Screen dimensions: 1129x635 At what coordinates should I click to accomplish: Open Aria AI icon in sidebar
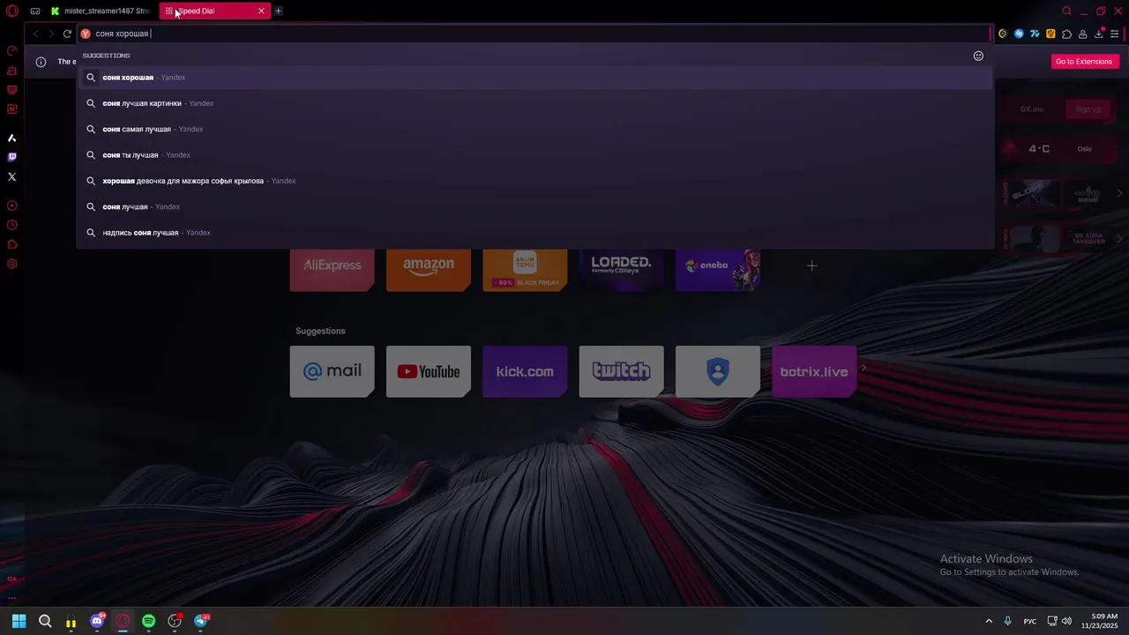tap(12, 138)
